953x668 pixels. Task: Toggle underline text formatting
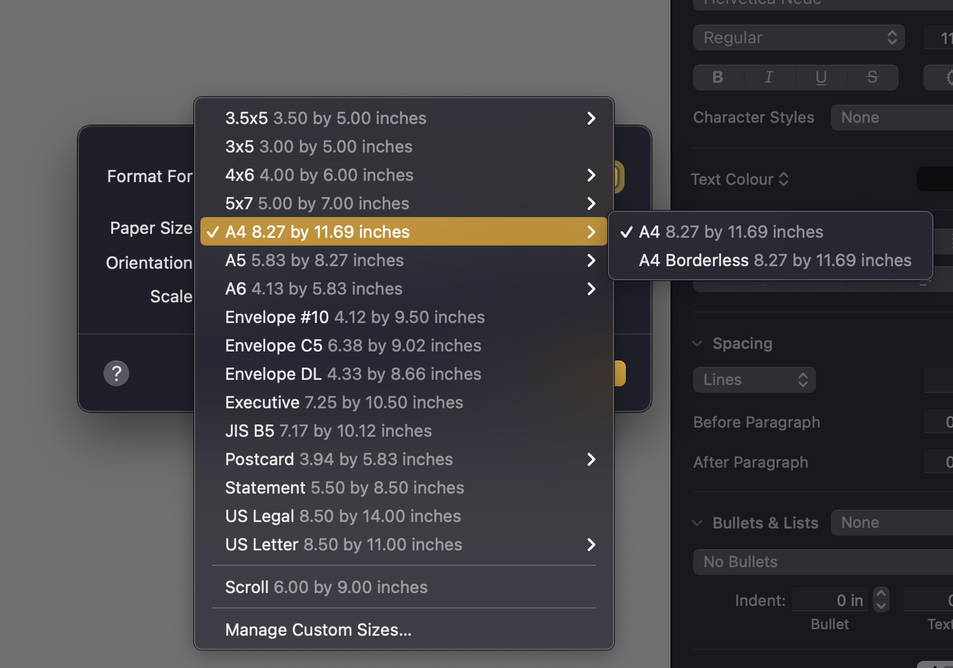point(821,78)
